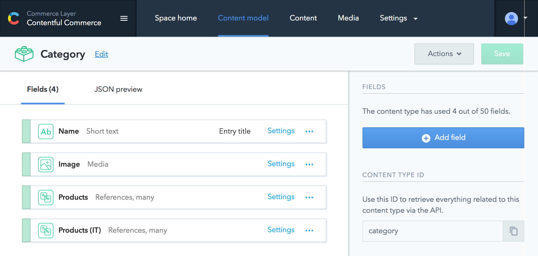This screenshot has height=256, width=538.
Task: Open the hamburger sidebar menu
Action: pyautogui.click(x=124, y=18)
